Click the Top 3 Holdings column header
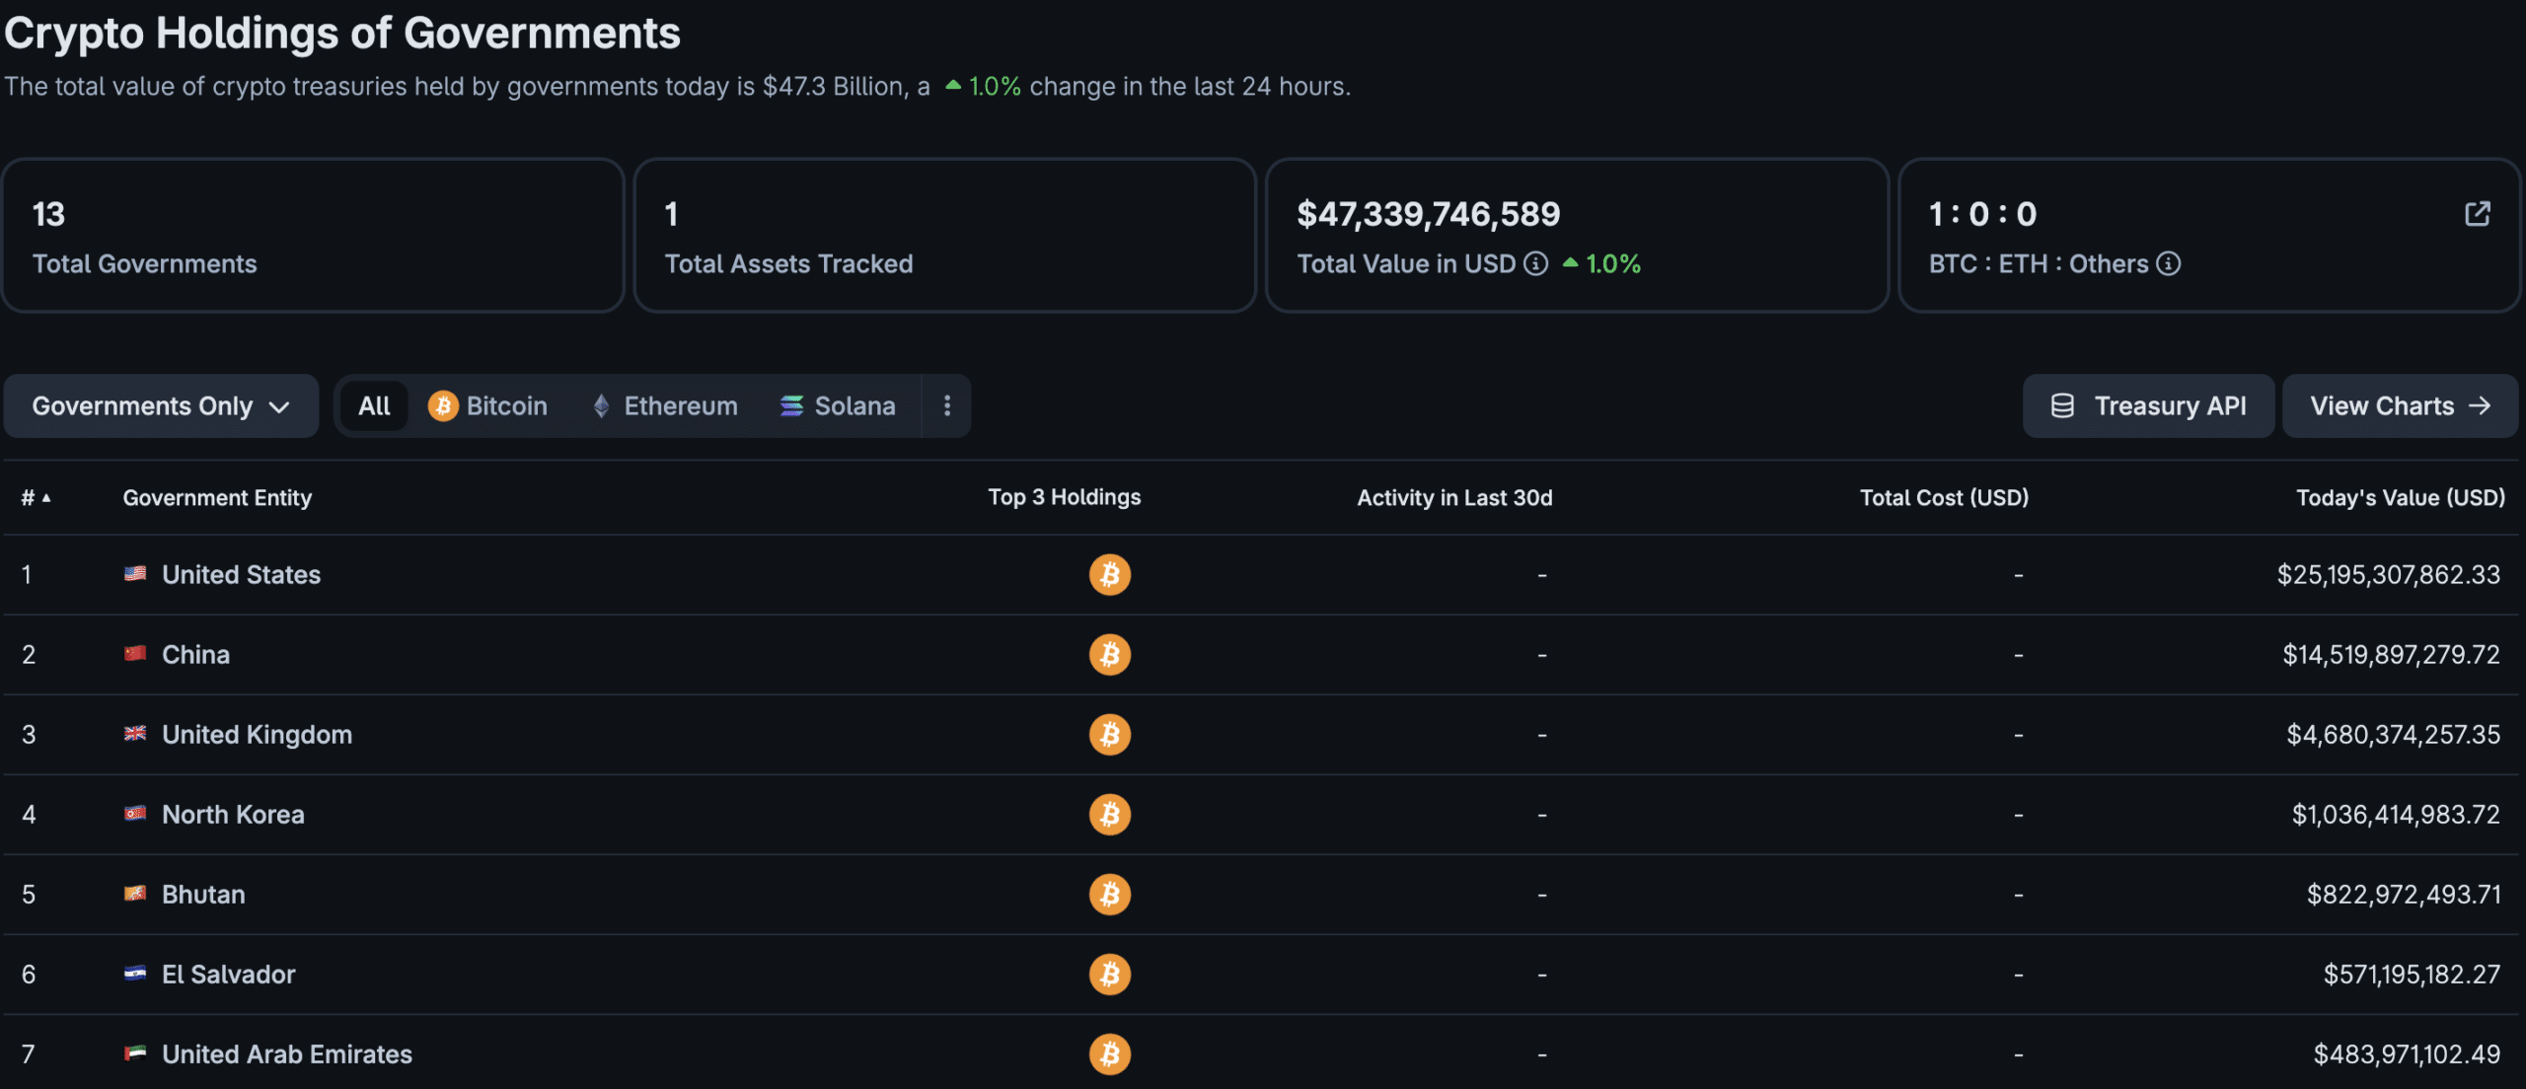The height and width of the screenshot is (1089, 2526). [x=1065, y=497]
